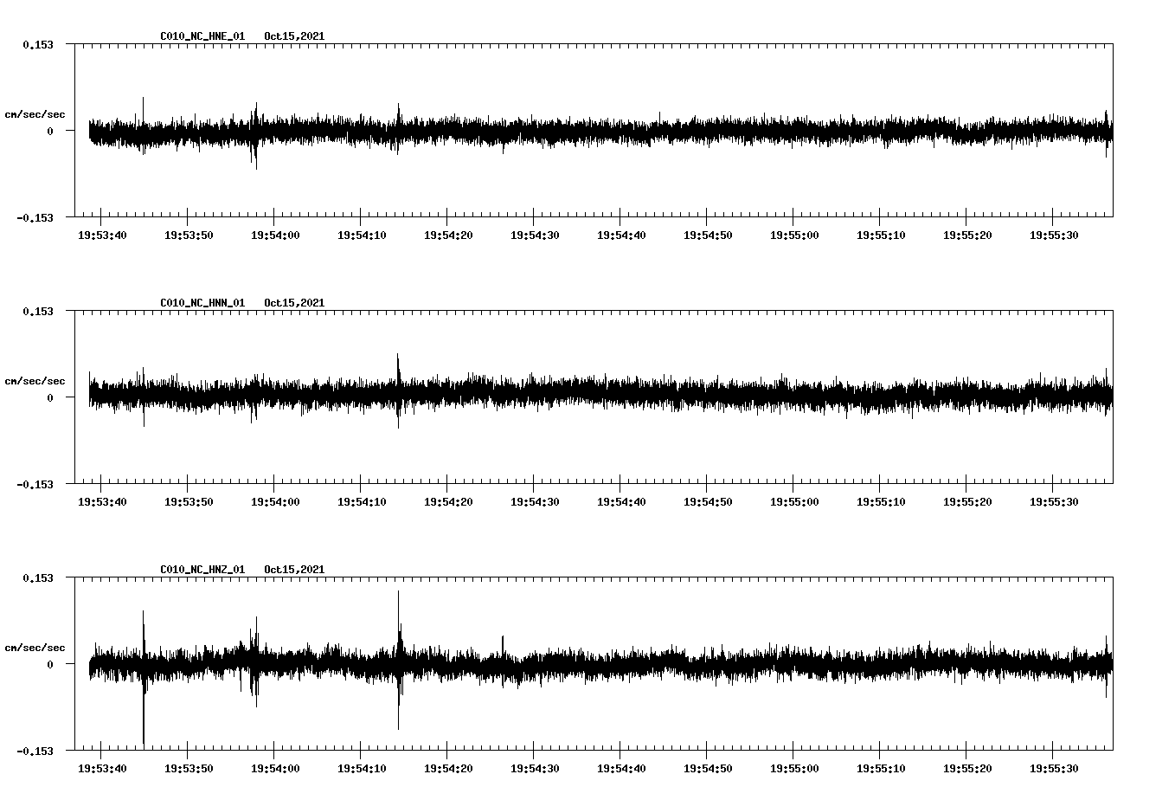1175x800 pixels.
Task: Click the C010_NC_HNE_01 channel title
Action: coord(202,36)
